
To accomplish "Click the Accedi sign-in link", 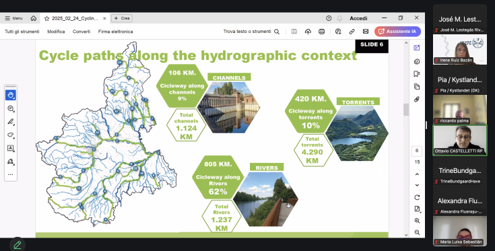I will (358, 18).
